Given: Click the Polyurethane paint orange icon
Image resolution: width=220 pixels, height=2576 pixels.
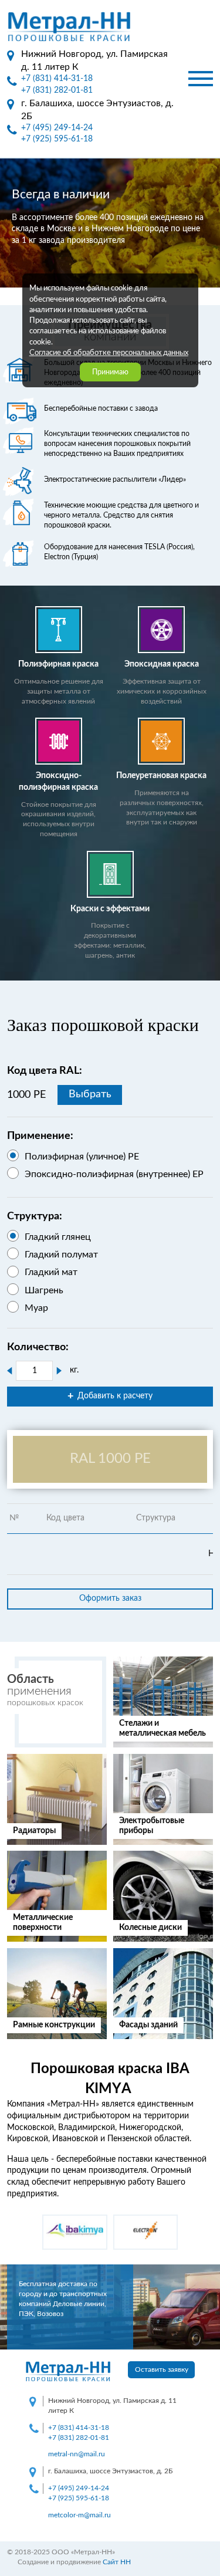Looking at the screenshot, I should click(161, 741).
